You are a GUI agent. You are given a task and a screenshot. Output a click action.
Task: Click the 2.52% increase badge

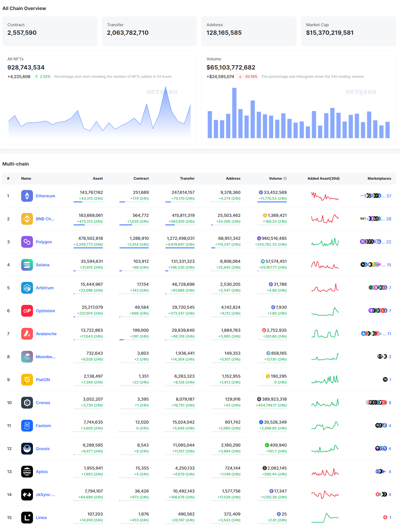coord(42,77)
